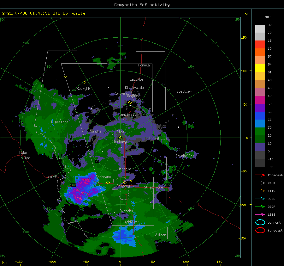Image resolution: width=284 pixels, height=266 pixels.
Task: Pick the magenta 42–39 dBZ color swatch
Action: (x=260, y=100)
